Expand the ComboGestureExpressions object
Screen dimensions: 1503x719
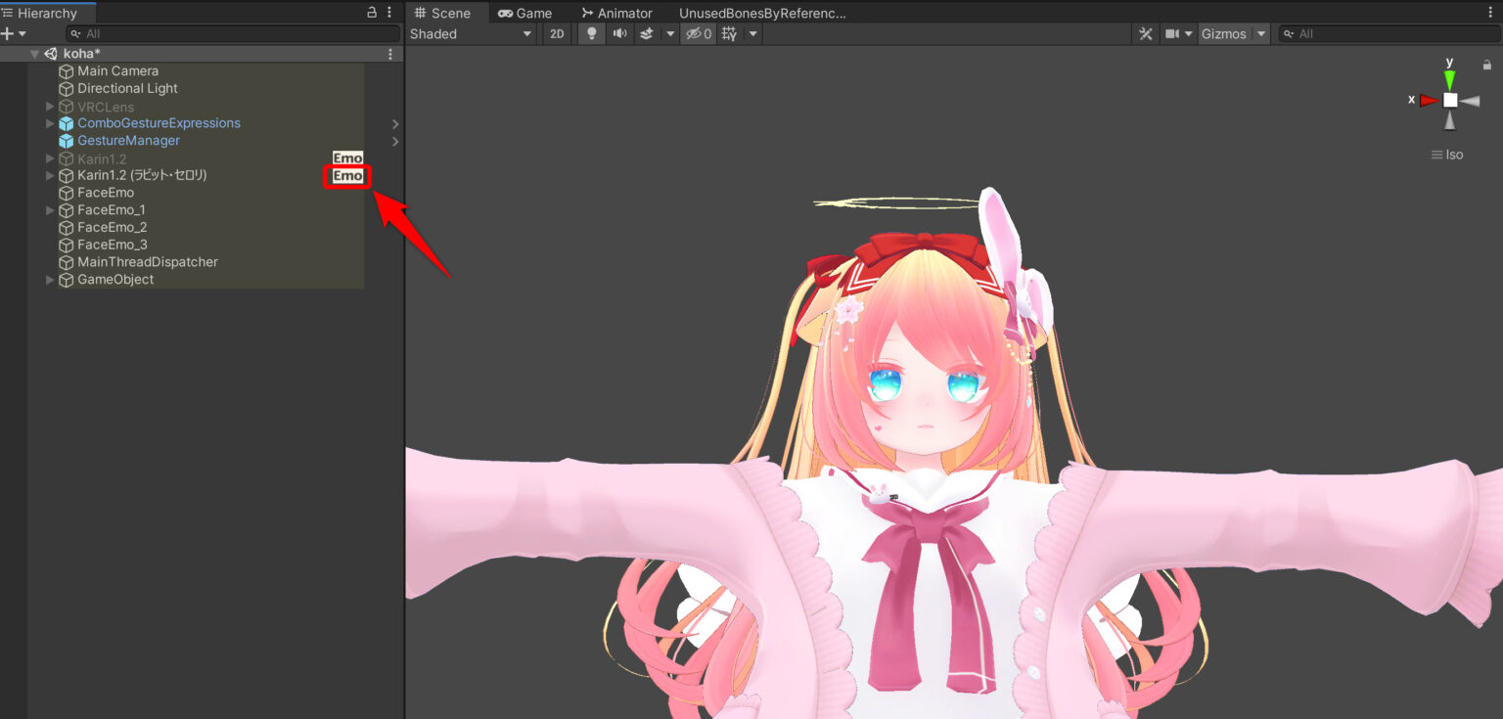point(50,123)
